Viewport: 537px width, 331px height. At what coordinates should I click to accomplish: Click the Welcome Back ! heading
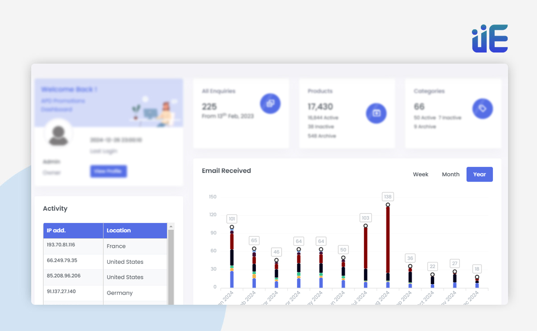69,89
